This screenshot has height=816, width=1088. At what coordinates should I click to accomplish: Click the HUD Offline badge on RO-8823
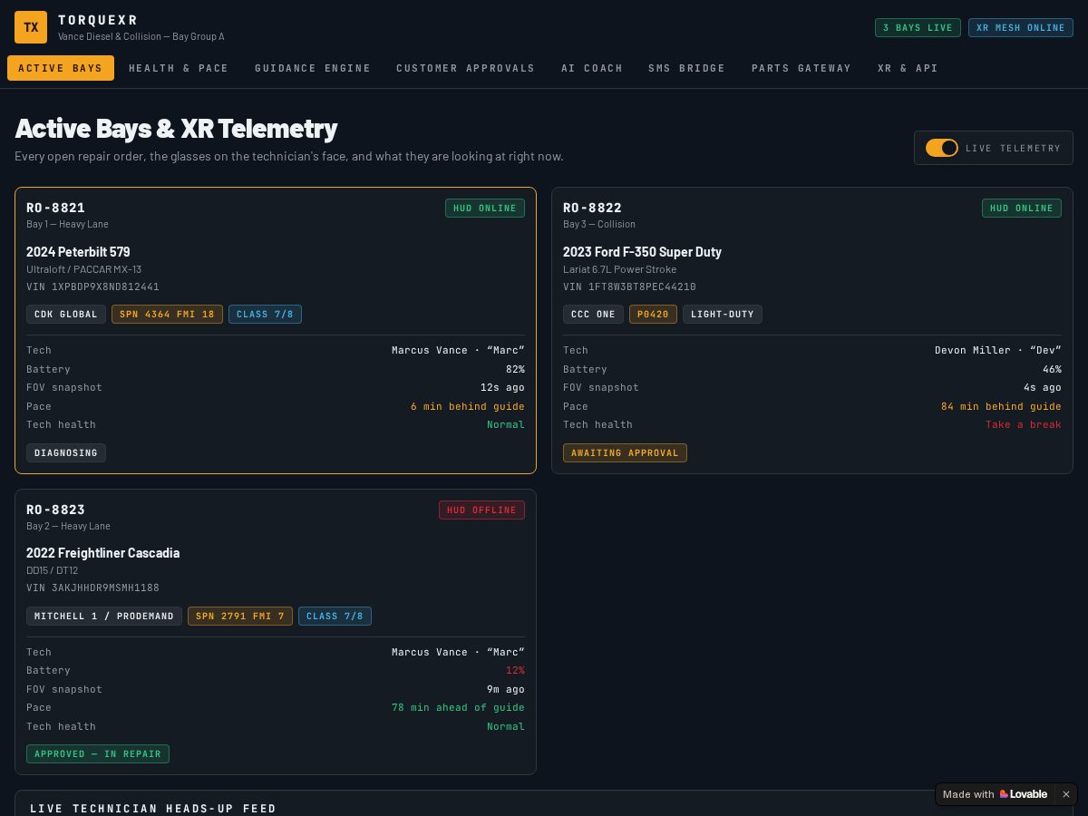pyautogui.click(x=481, y=510)
